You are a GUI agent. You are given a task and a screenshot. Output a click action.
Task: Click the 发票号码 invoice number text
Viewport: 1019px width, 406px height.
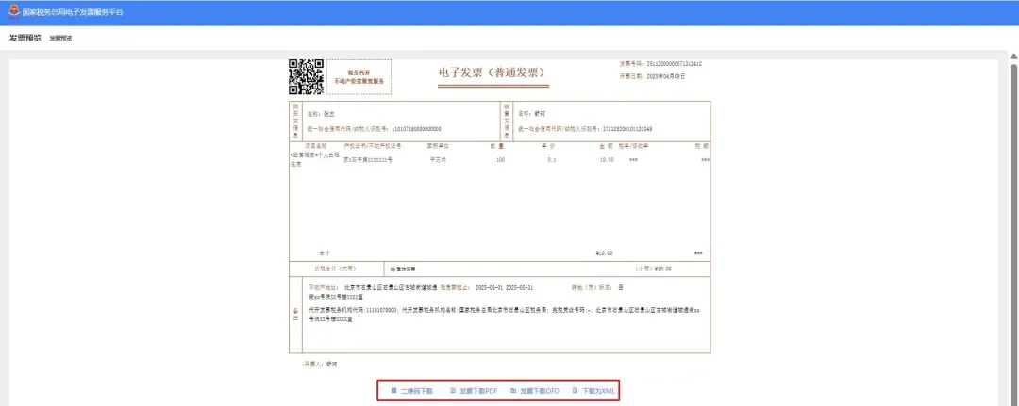coord(660,64)
